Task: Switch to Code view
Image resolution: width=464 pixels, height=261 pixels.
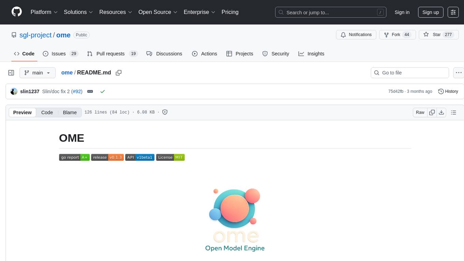Action: [x=47, y=112]
